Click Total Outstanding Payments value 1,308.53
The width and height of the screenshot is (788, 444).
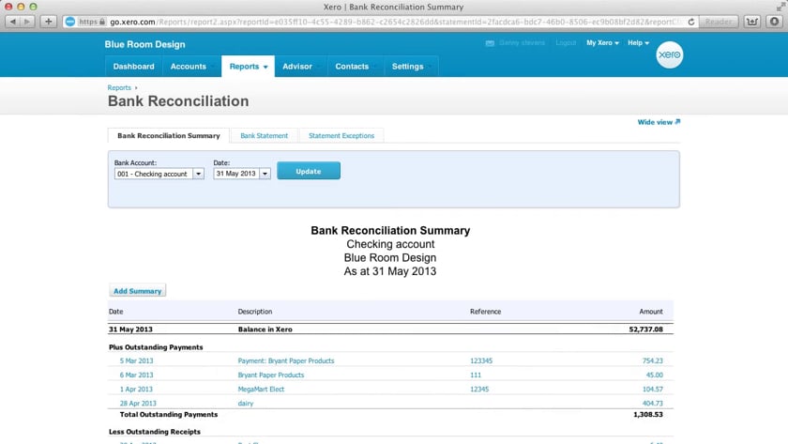pos(648,415)
